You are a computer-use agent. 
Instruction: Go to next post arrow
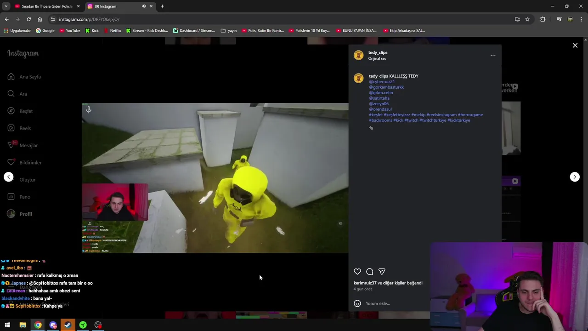[575, 177]
